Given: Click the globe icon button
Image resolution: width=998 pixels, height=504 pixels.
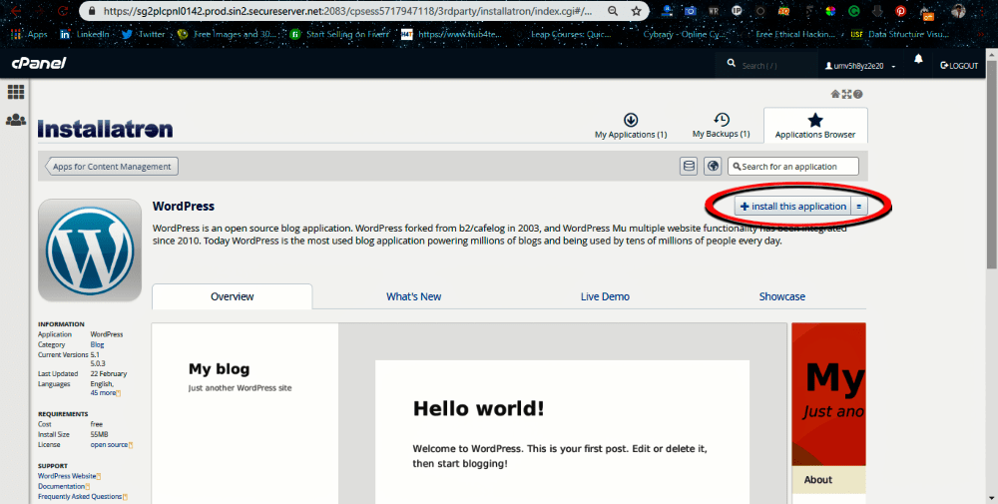Looking at the screenshot, I should [x=713, y=166].
